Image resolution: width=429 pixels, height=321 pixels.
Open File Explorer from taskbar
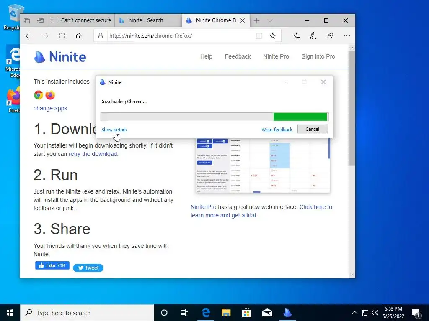coord(226,313)
